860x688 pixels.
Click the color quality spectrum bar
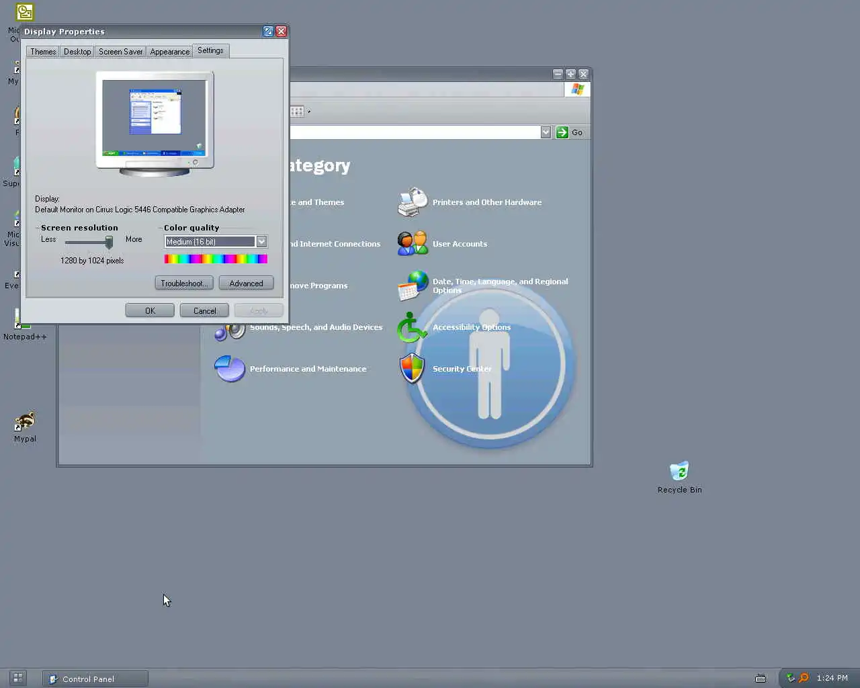coord(216,259)
